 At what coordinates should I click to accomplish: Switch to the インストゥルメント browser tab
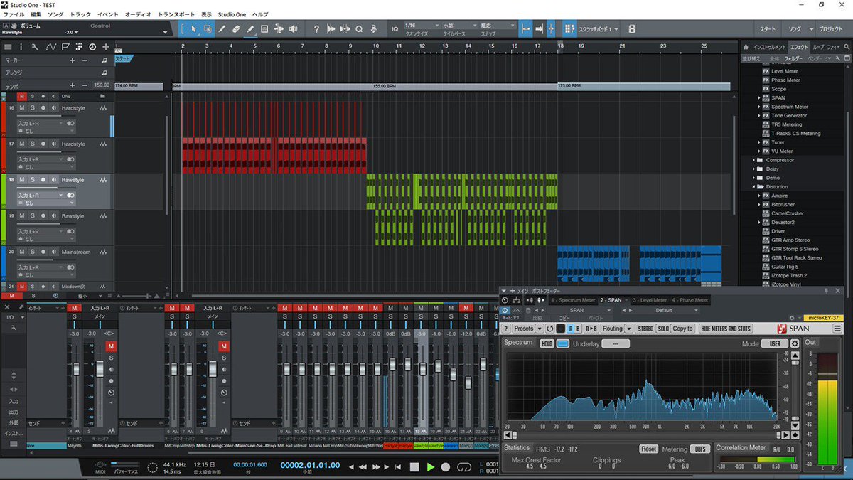(770, 47)
